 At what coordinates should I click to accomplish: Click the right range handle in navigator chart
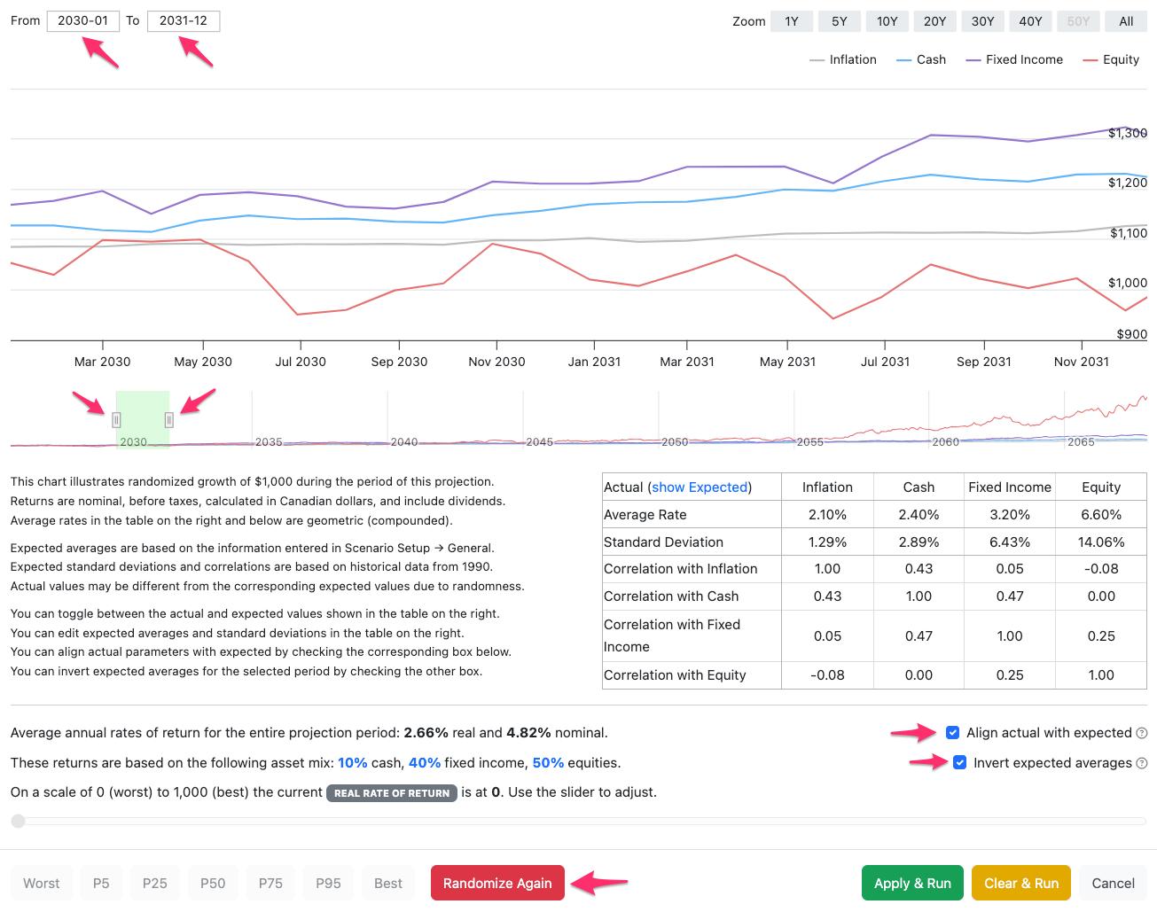coord(169,420)
